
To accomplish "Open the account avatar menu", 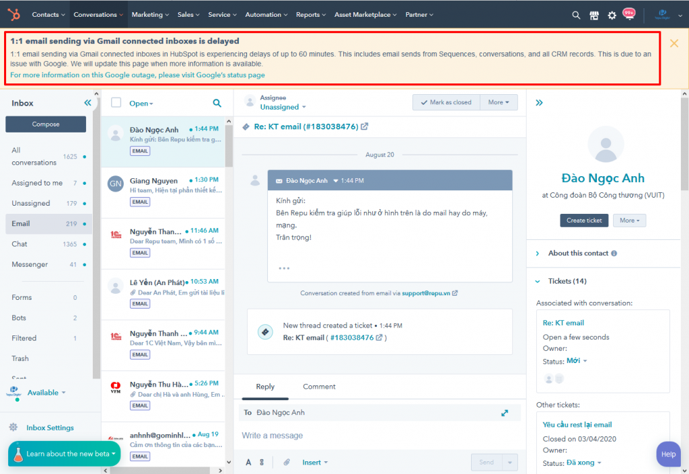I will 668,15.
